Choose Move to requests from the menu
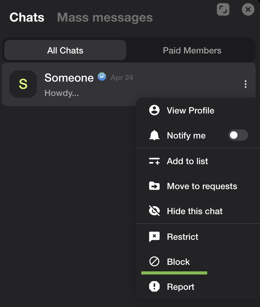Screen dimensions: 260x307 pos(201,186)
